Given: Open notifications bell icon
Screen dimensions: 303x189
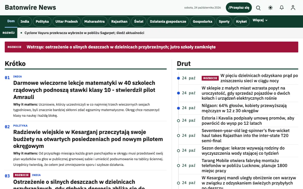Looking at the screenshot, I should point(282,8).
